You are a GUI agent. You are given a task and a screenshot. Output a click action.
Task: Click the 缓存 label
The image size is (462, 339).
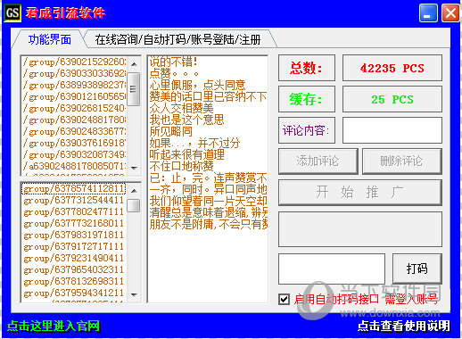pos(307,99)
